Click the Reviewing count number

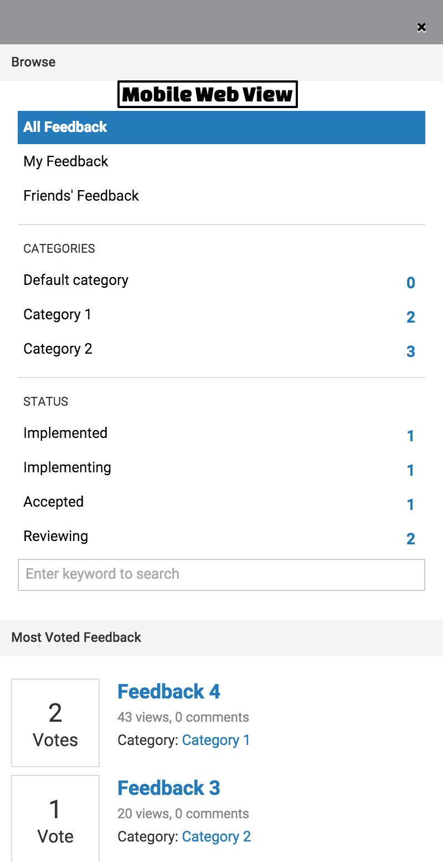click(410, 539)
